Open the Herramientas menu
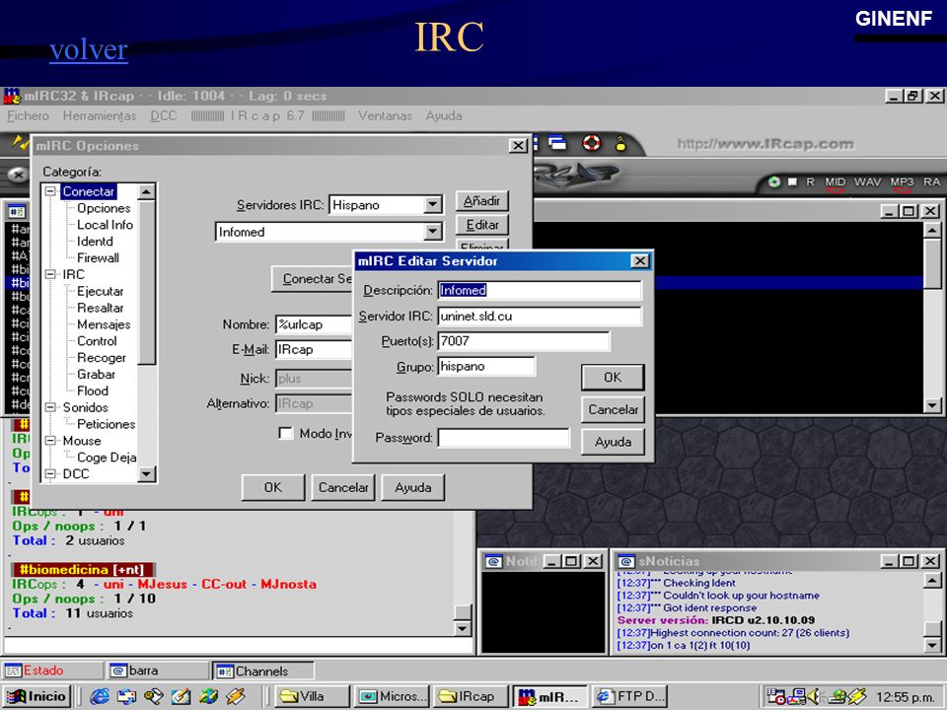 pyautogui.click(x=100, y=115)
